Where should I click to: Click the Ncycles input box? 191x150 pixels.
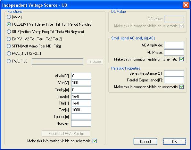pos(81,123)
